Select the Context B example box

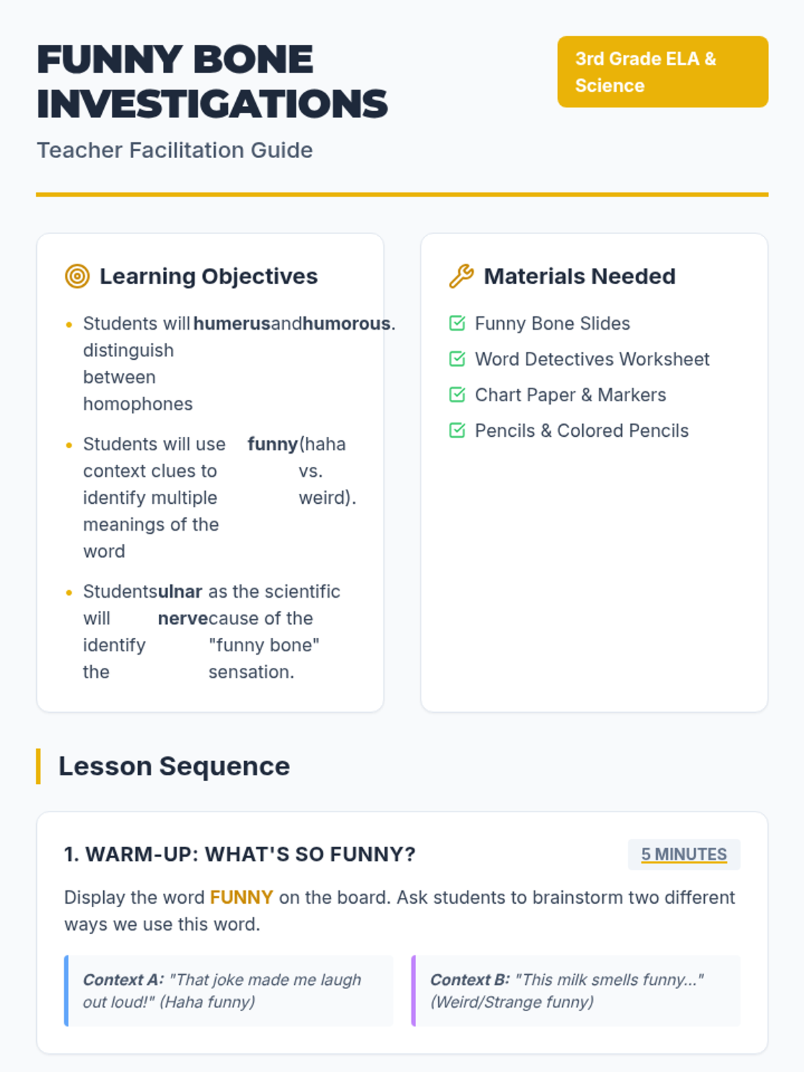pos(576,991)
